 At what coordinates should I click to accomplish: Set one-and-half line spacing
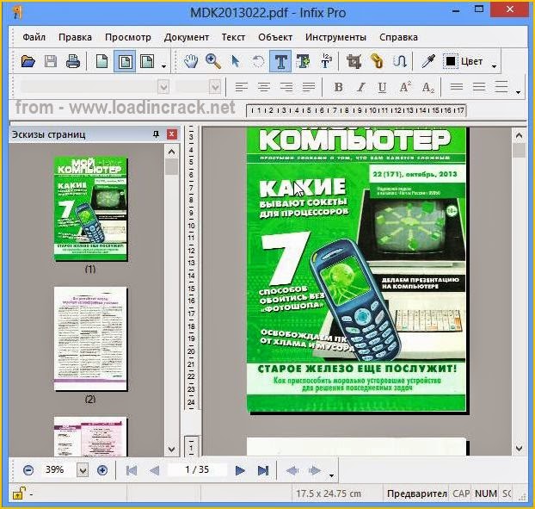tap(479, 87)
